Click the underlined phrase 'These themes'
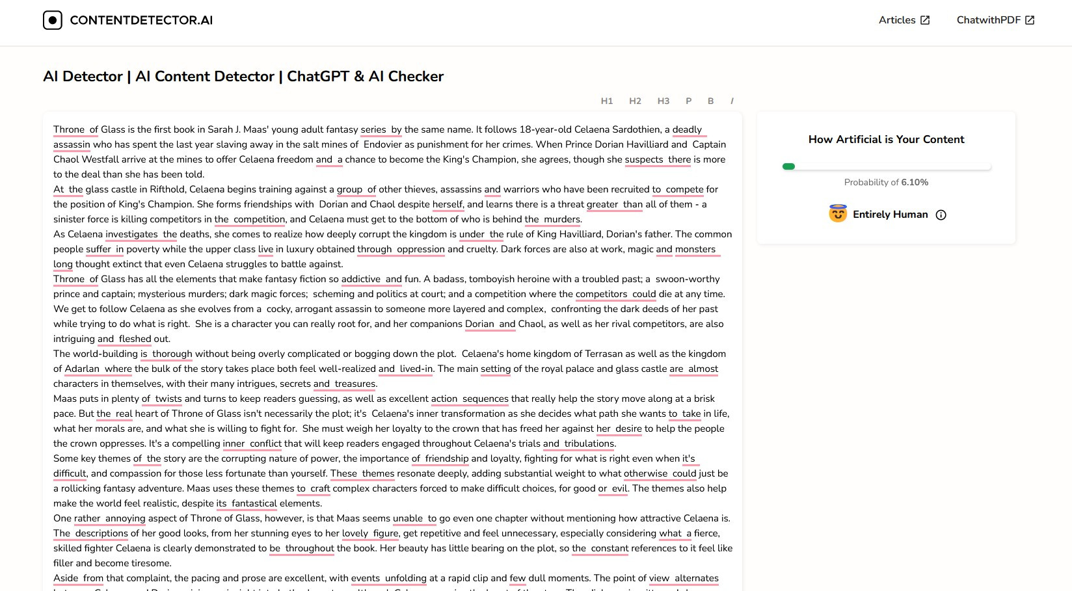This screenshot has width=1072, height=591. click(x=362, y=473)
